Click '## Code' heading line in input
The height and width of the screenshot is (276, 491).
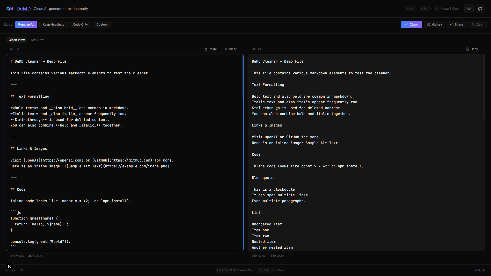[18, 189]
